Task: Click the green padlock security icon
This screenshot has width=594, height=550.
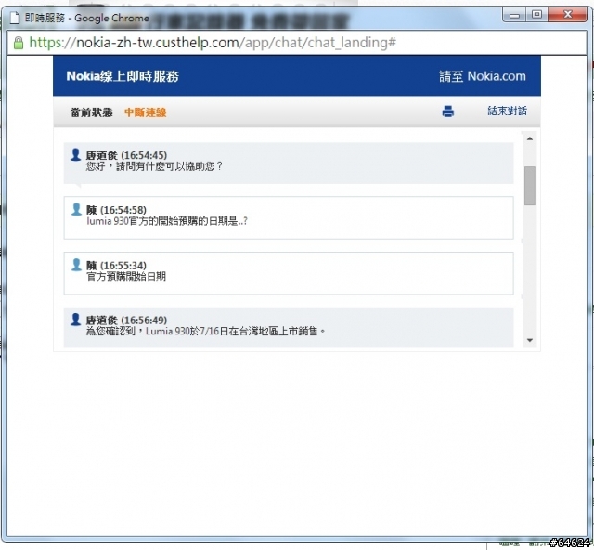Action: click(19, 43)
